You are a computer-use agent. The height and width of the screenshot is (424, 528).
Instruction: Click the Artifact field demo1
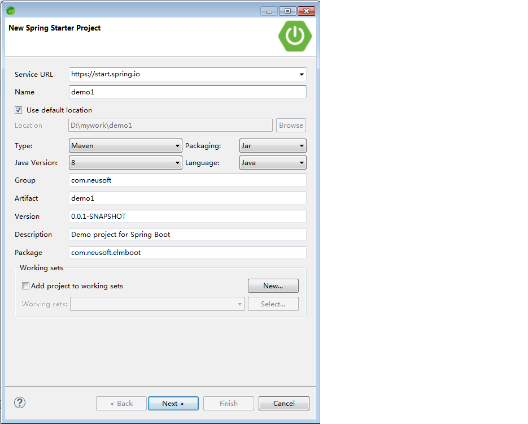[187, 198]
